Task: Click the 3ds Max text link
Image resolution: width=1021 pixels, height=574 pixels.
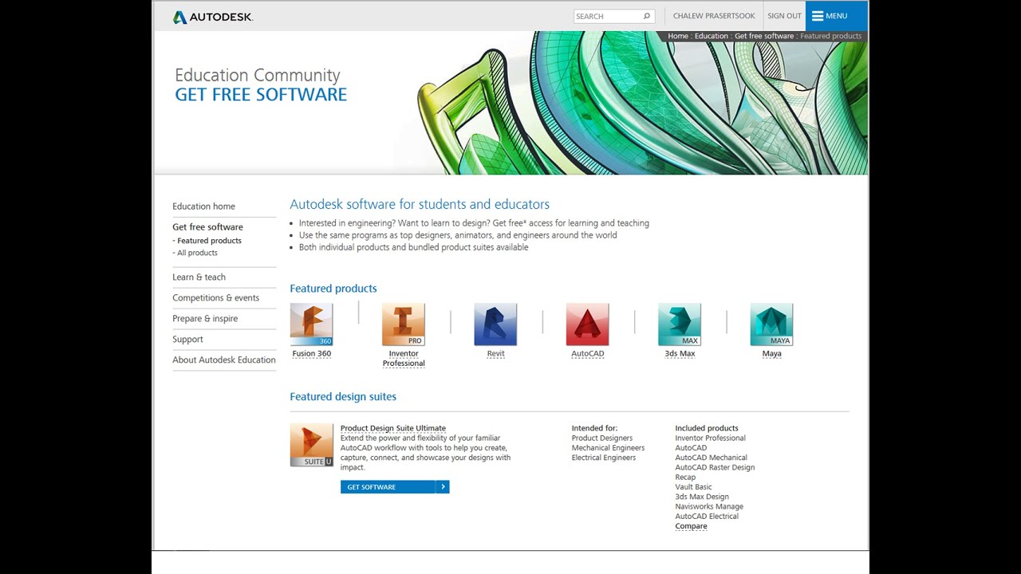Action: (x=680, y=354)
